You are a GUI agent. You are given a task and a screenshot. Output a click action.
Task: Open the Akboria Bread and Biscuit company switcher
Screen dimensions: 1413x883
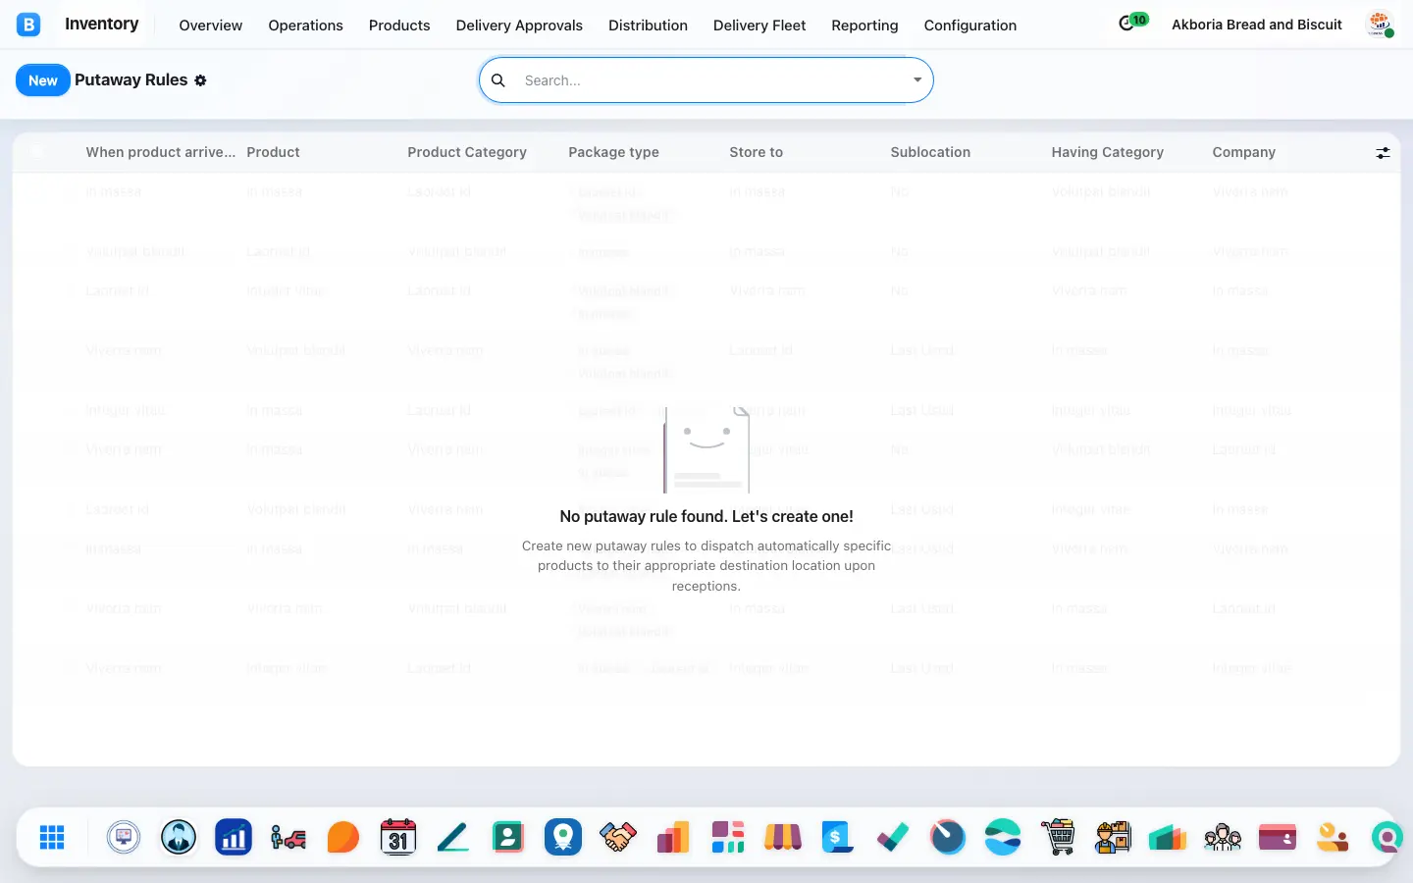pyautogui.click(x=1257, y=25)
